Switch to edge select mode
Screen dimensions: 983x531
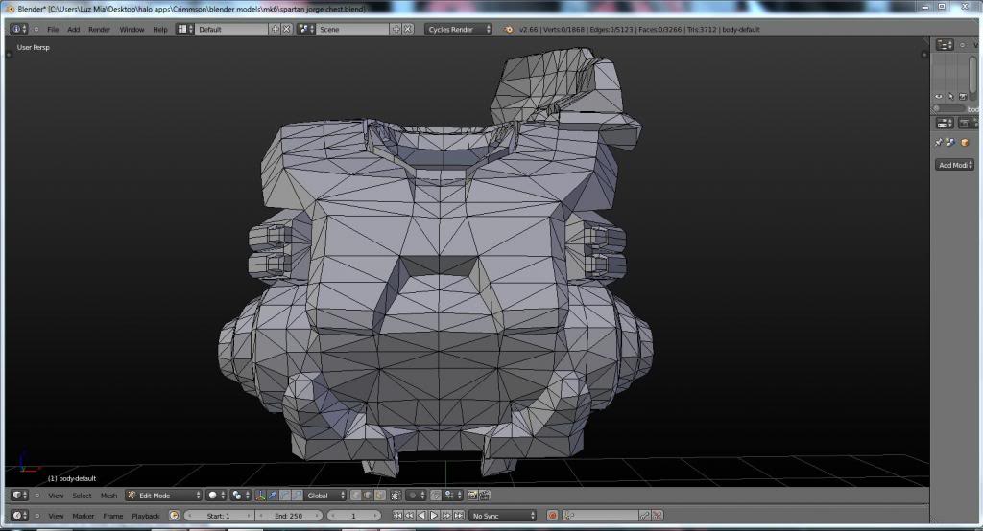click(x=368, y=495)
